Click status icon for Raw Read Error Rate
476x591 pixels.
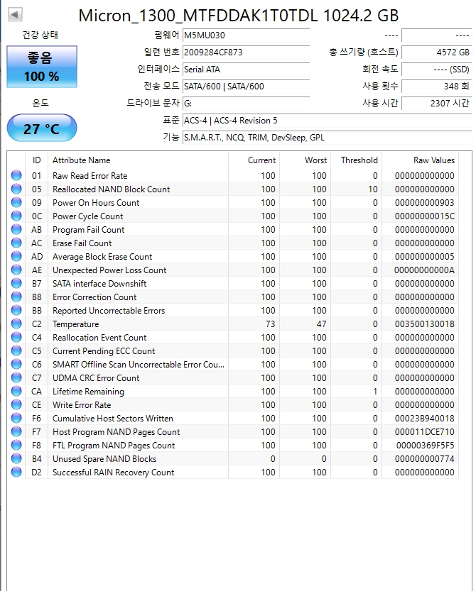point(16,175)
